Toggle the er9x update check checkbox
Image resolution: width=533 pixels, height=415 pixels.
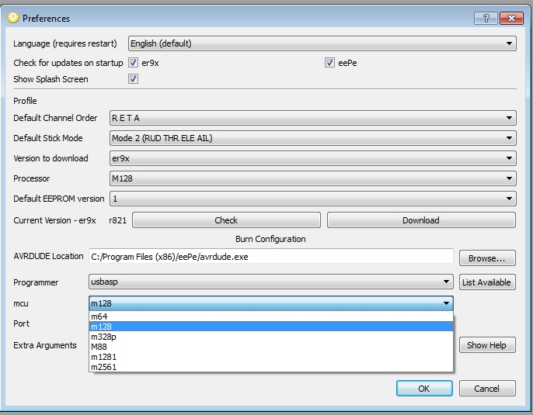[133, 63]
